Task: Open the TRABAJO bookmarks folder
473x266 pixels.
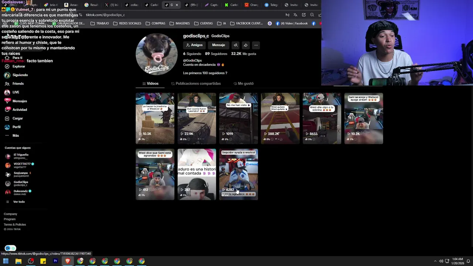Action: [100, 23]
